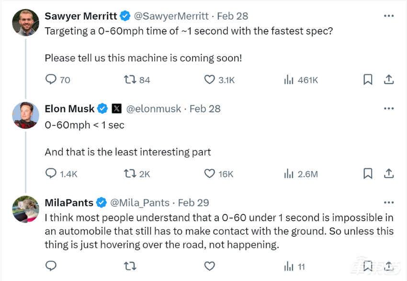407x281 pixels.
Task: Retweet Elon Musk's post
Action: [130, 173]
